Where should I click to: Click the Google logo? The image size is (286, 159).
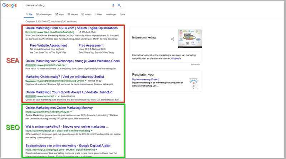pyautogui.click(x=10, y=6)
